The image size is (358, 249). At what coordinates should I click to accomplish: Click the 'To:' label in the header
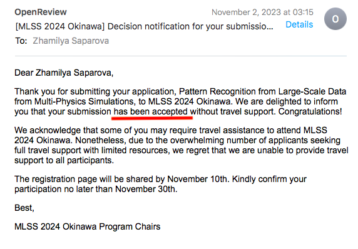point(21,41)
